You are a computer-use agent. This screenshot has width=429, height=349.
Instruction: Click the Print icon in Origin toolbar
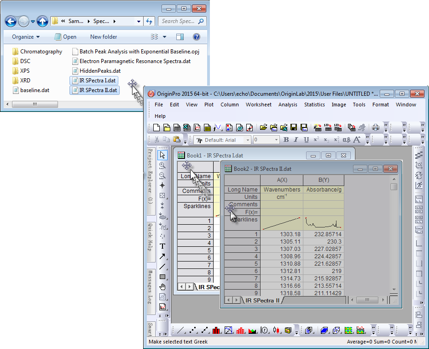[376, 128]
